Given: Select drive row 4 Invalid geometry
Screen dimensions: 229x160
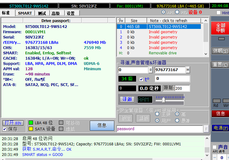Looking at the screenshot, I should tap(159, 48).
